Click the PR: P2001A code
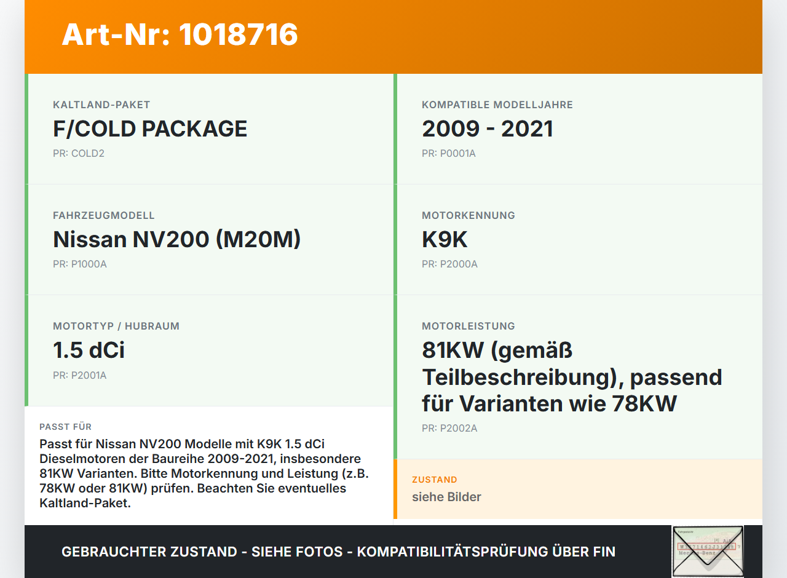 [80, 375]
